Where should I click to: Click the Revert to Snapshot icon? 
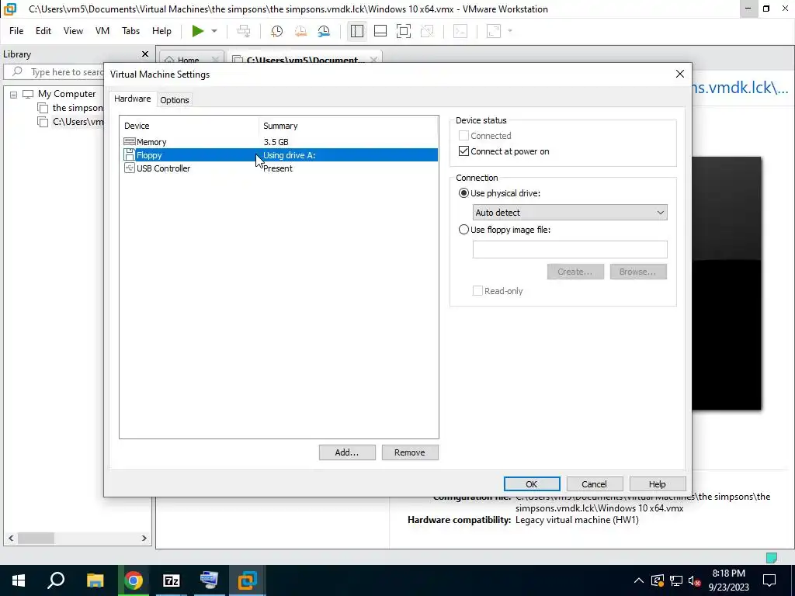(x=300, y=31)
